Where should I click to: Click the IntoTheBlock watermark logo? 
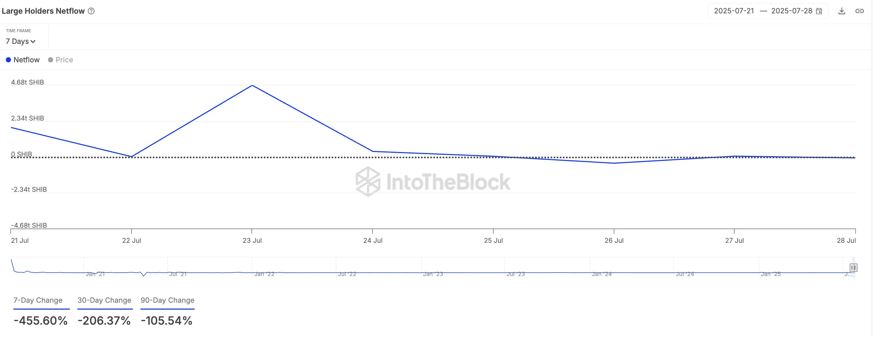[x=368, y=182]
